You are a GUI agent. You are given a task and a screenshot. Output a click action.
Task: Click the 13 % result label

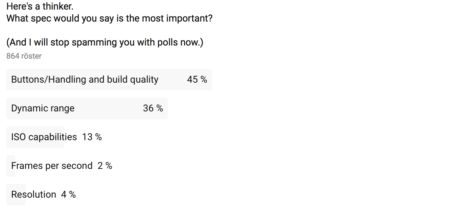tap(92, 137)
